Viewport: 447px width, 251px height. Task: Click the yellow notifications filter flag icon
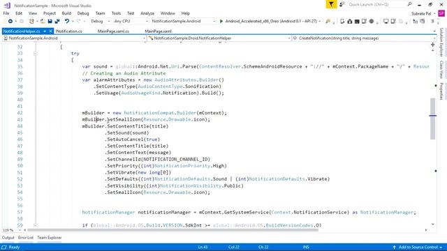coord(331,4)
